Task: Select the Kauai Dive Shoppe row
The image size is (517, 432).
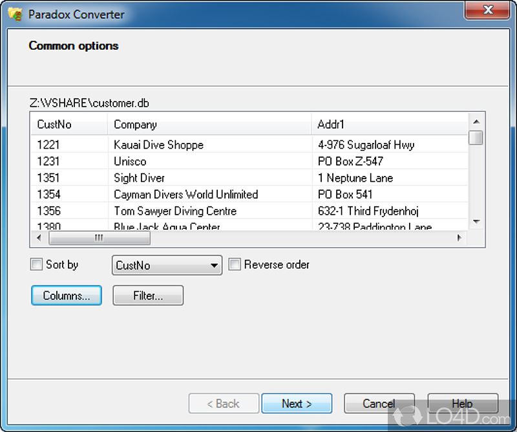Action: point(158,145)
